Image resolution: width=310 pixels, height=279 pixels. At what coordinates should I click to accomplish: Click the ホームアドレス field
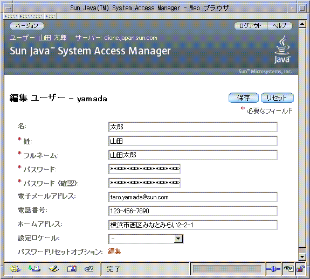(x=193, y=225)
